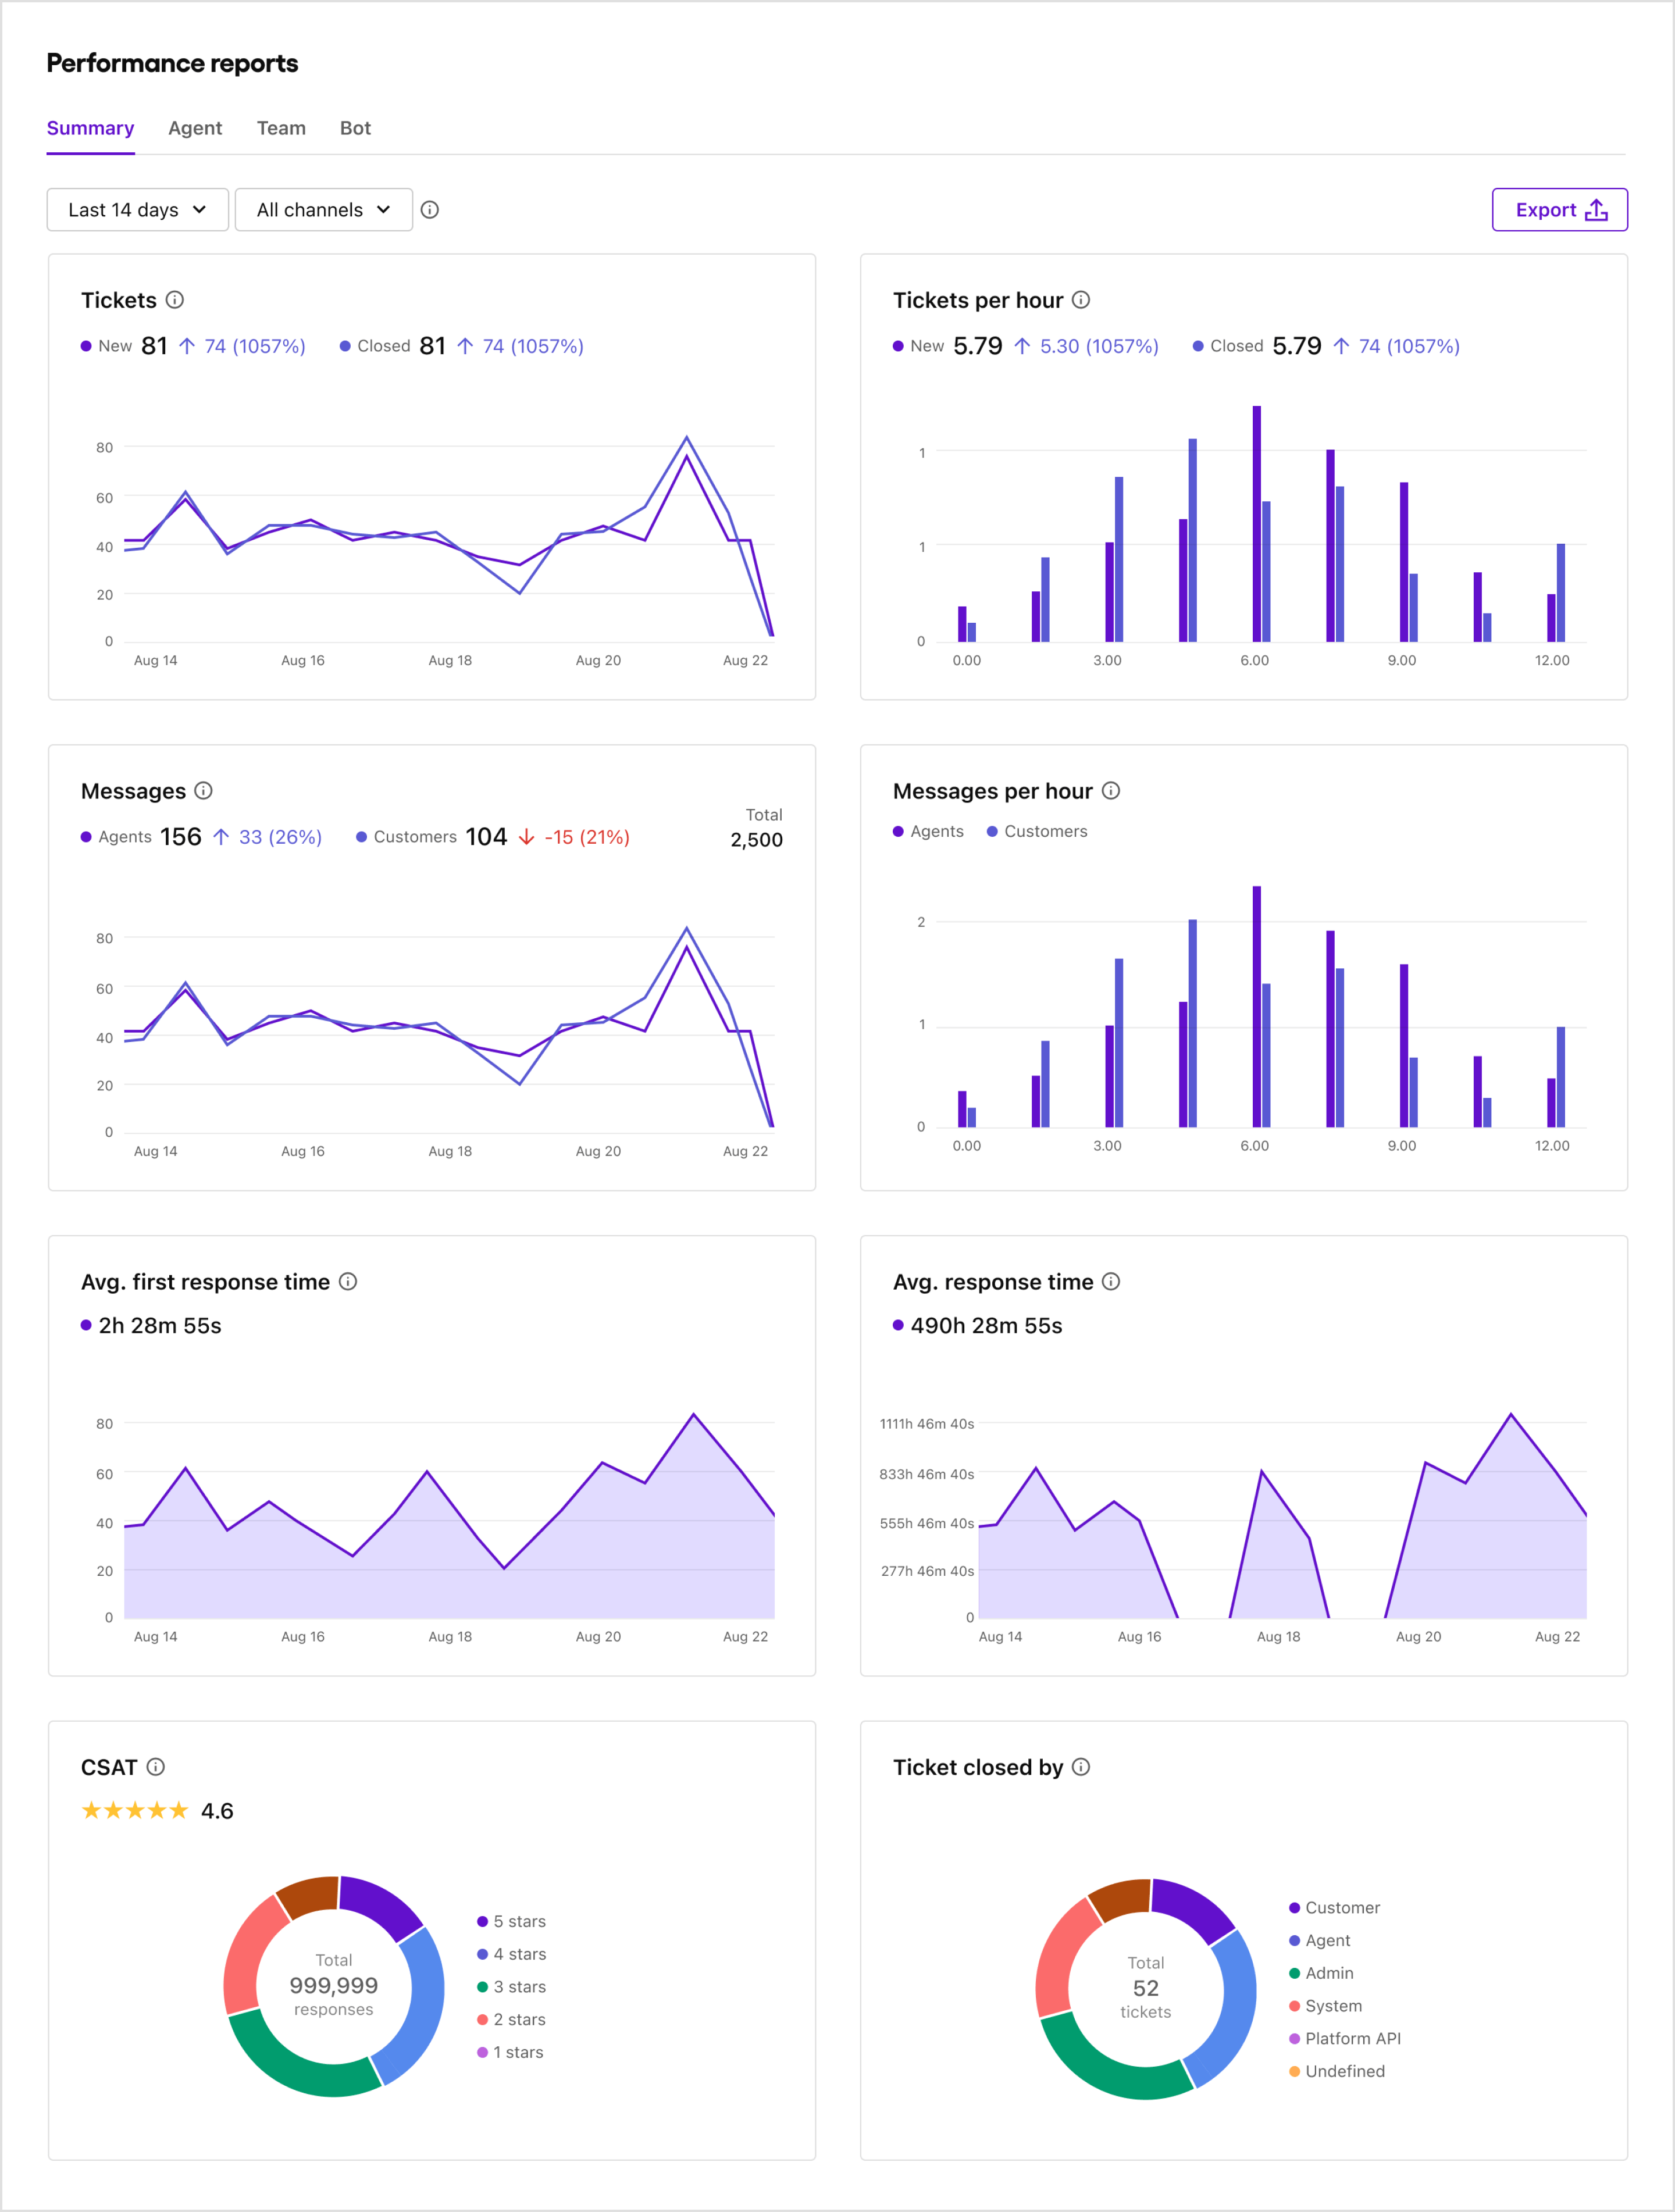Click the green 3 stars legend dot
Viewport: 1675px width, 2212px height.
pos(483,1986)
